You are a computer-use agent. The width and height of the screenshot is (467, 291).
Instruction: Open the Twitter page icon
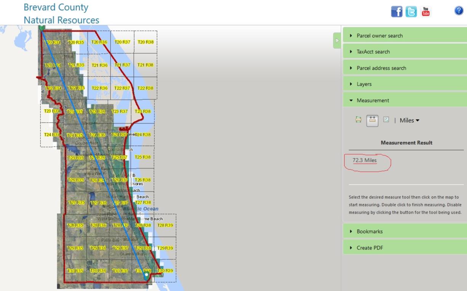411,12
